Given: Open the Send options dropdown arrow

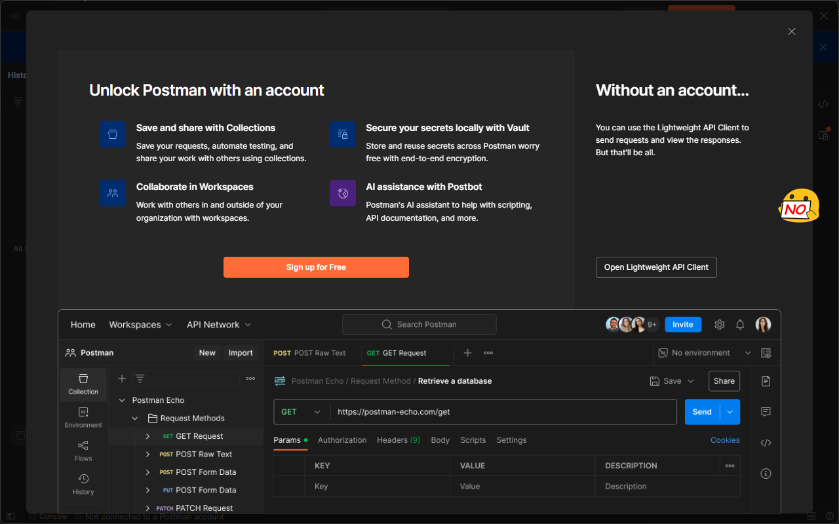Looking at the screenshot, I should pyautogui.click(x=730, y=412).
